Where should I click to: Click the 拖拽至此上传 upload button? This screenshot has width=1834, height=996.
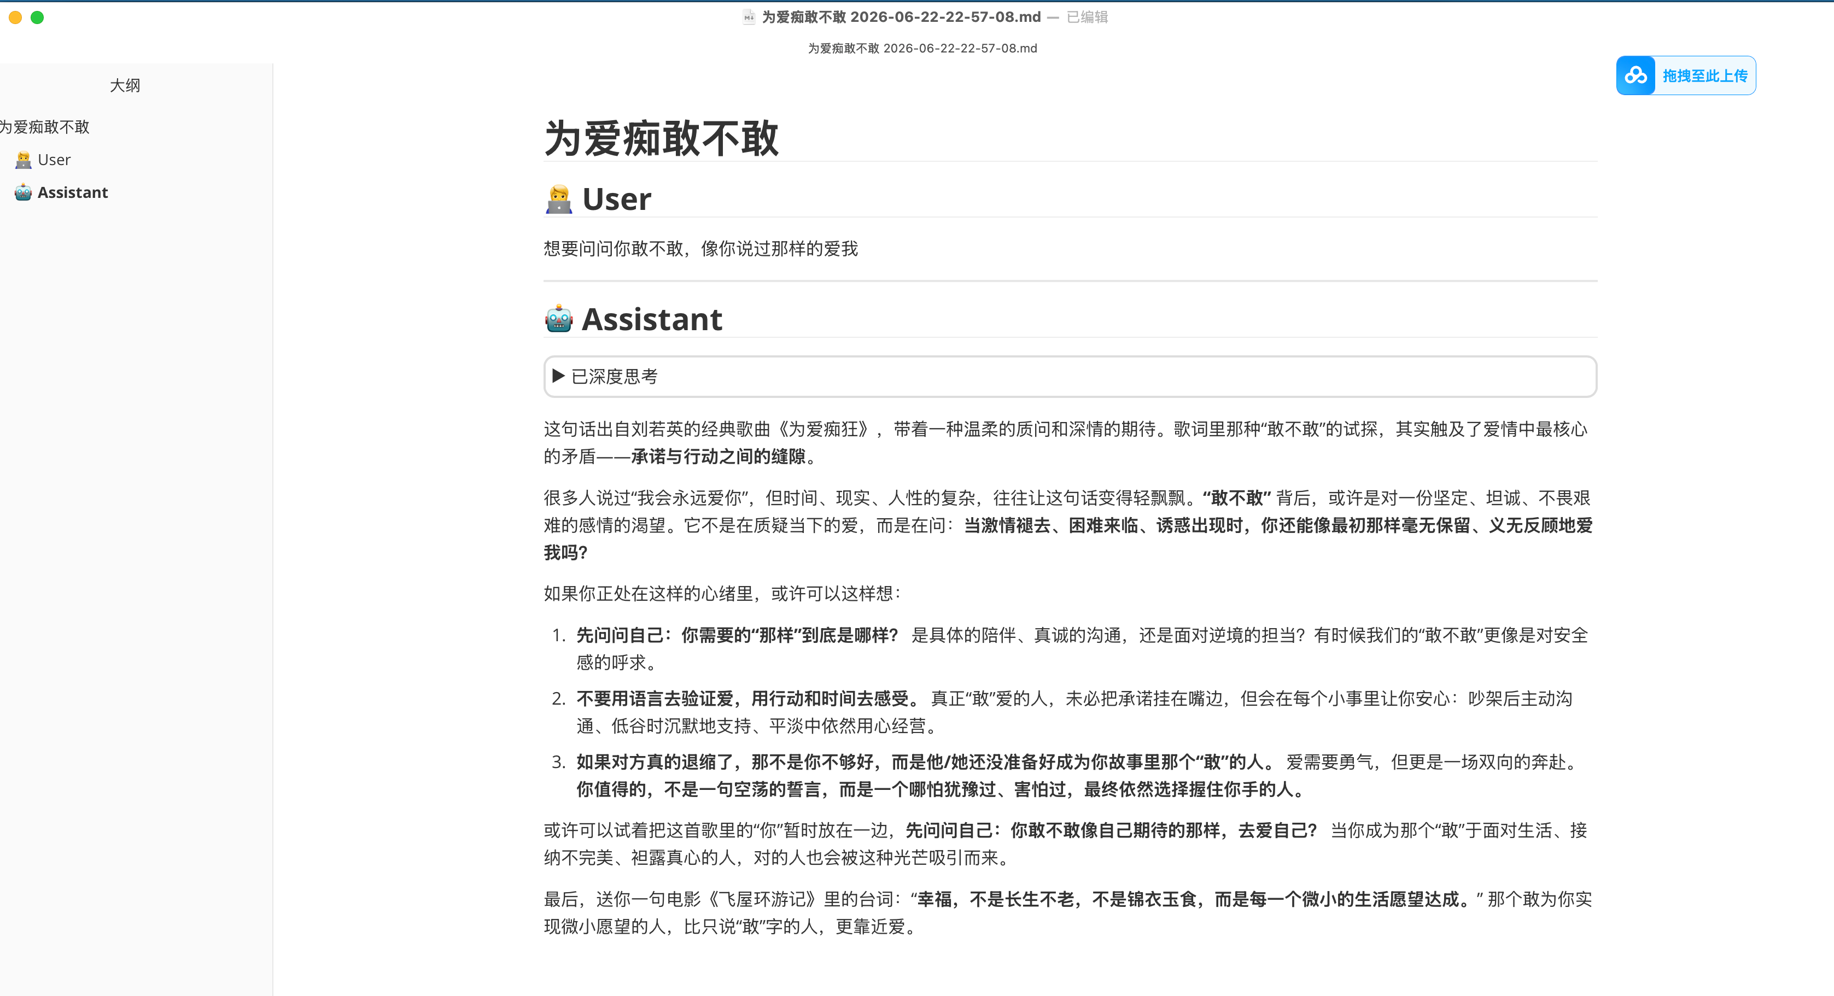(1685, 75)
